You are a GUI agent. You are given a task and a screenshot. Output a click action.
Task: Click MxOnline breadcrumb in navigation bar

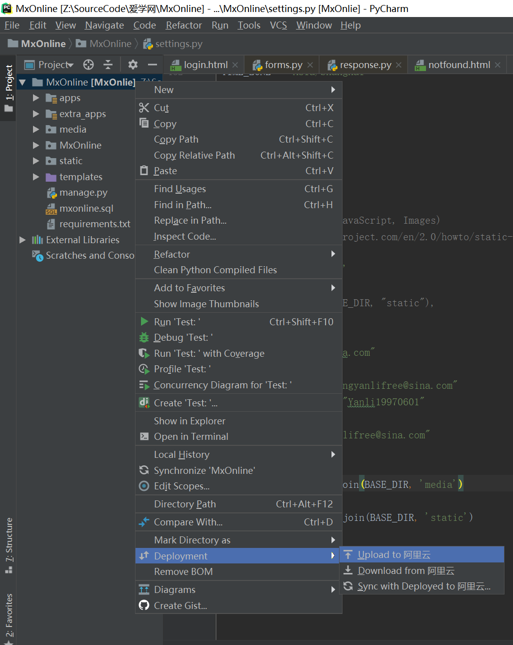click(104, 44)
